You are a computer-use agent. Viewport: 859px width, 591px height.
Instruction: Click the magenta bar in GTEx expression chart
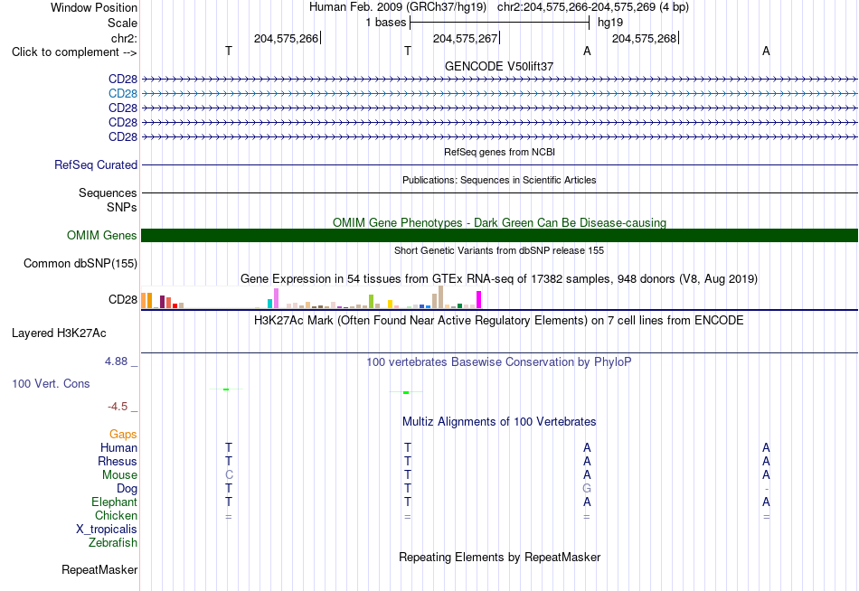pyautogui.click(x=479, y=300)
